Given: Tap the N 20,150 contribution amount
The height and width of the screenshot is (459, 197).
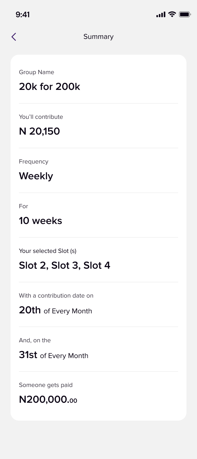Looking at the screenshot, I should [39, 131].
